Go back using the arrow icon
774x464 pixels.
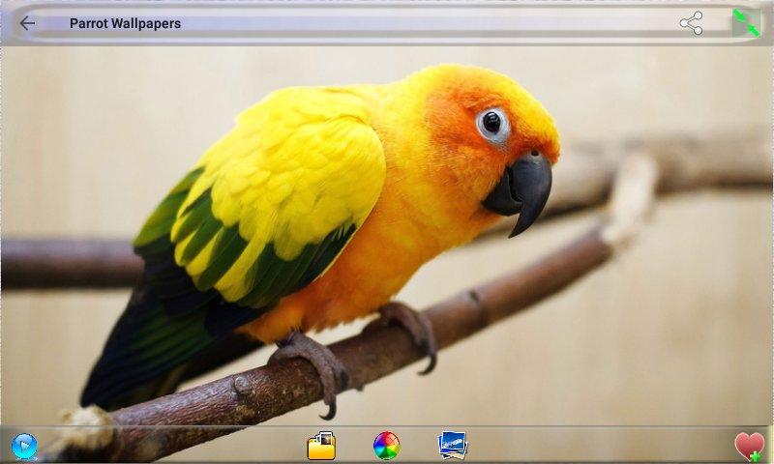[28, 23]
